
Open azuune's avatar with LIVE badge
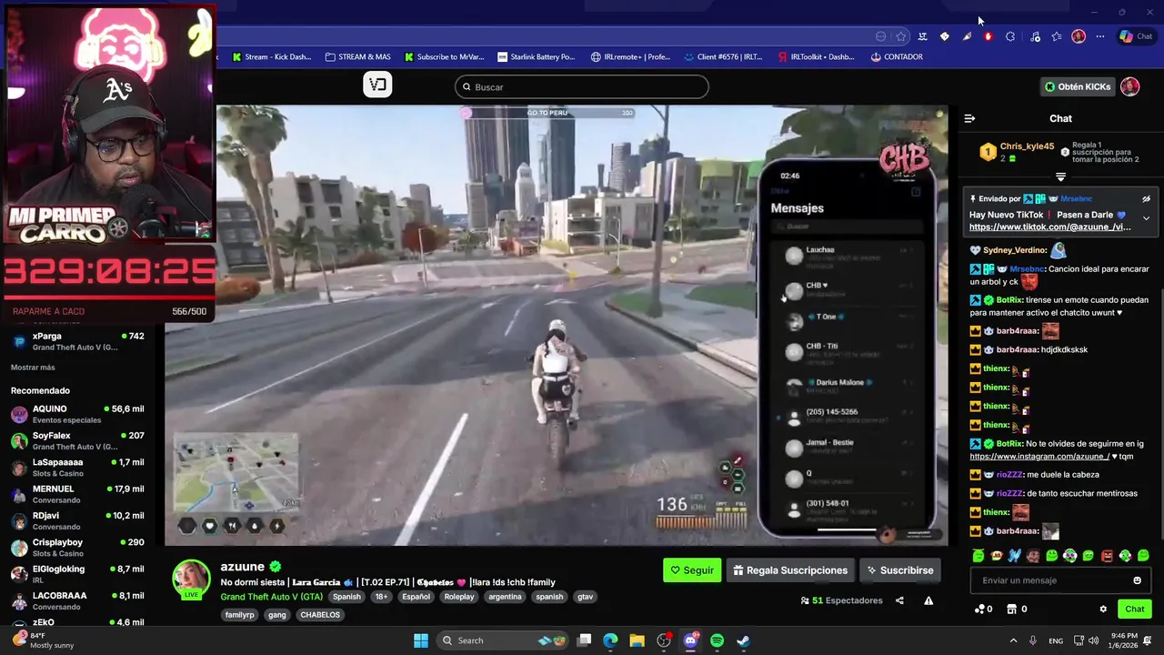[191, 580]
